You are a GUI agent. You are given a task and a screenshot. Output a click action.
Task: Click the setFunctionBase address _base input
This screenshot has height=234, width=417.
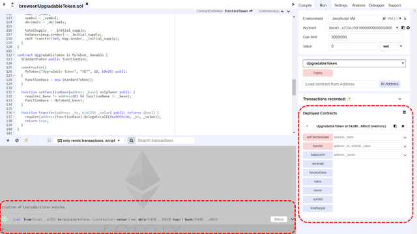point(367,137)
